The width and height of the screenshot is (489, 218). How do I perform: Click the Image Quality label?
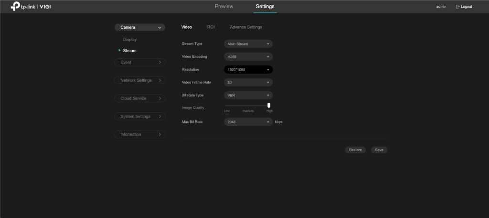(193, 108)
